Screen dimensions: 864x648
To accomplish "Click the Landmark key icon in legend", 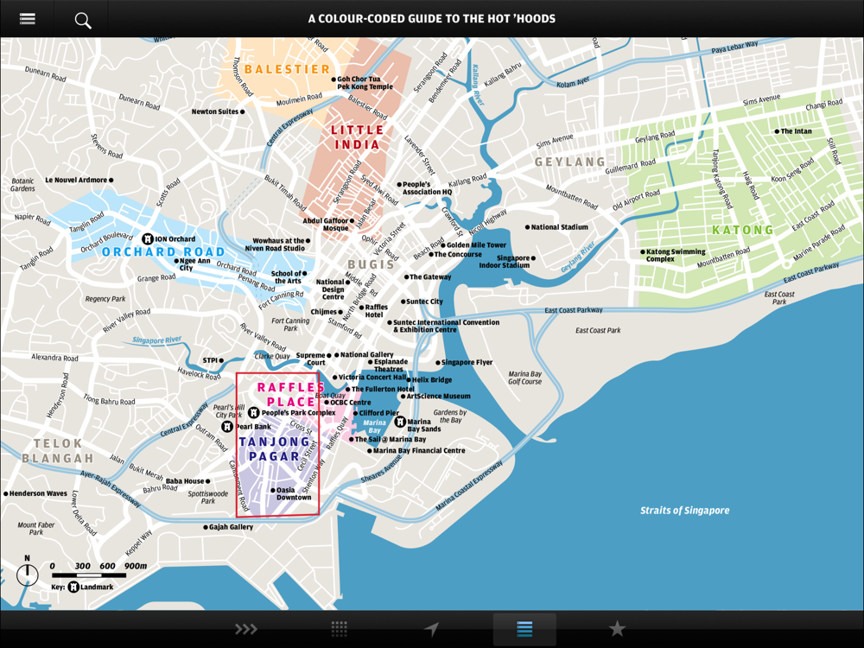I will pos(73,587).
